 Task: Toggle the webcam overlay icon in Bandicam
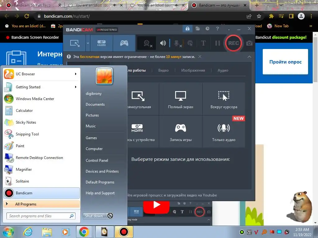147,43
